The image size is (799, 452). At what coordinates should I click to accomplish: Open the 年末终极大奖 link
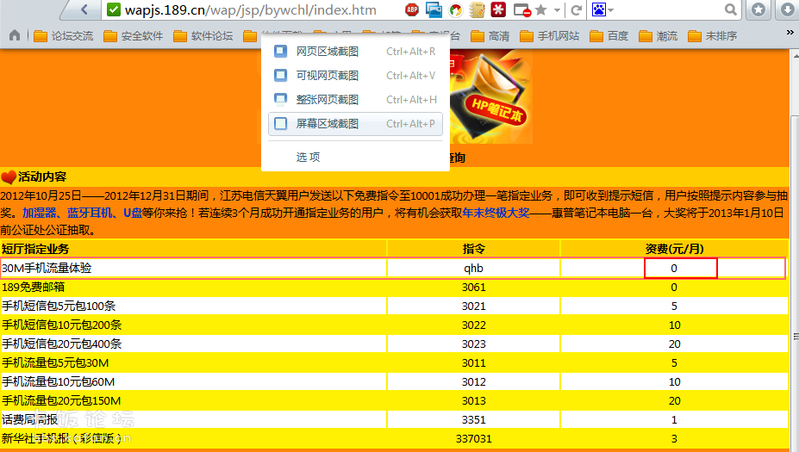pyautogui.click(x=496, y=213)
